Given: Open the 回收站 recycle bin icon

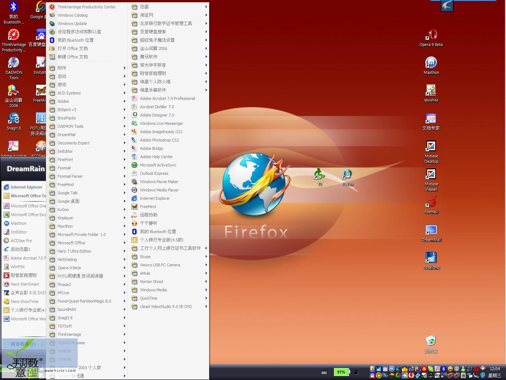Looking at the screenshot, I should tap(431, 344).
